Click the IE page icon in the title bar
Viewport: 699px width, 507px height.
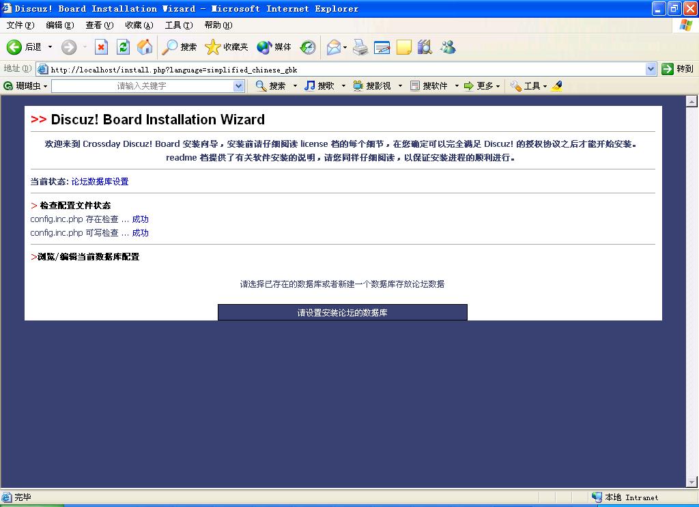click(6, 8)
